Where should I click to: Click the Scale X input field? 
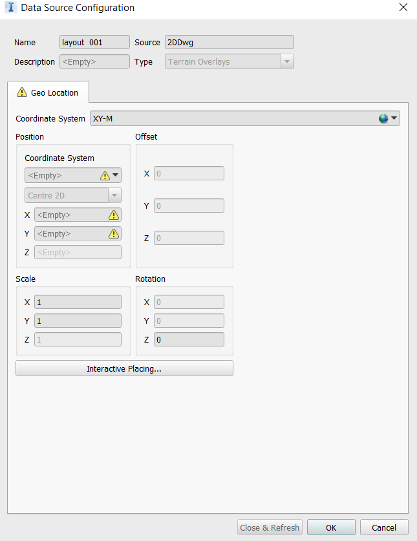[x=78, y=302]
